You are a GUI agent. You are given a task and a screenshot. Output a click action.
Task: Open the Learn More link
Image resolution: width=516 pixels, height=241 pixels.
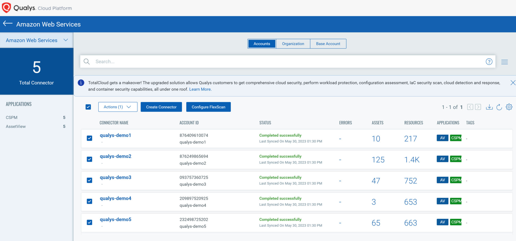(x=200, y=89)
